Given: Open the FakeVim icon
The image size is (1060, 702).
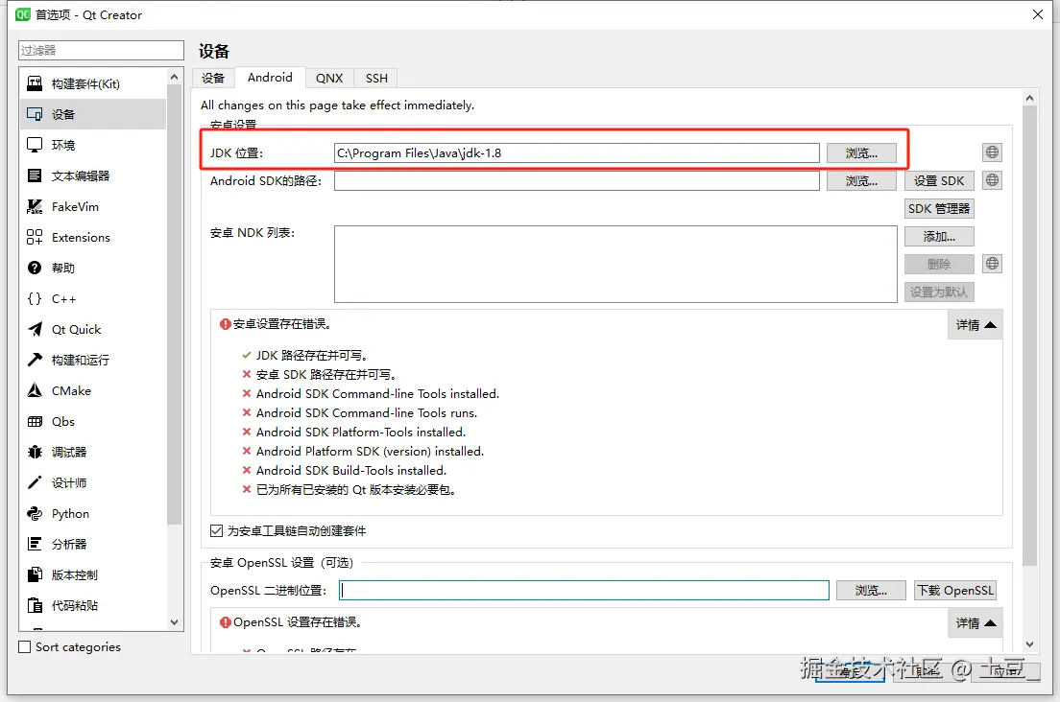Looking at the screenshot, I should tap(35, 206).
